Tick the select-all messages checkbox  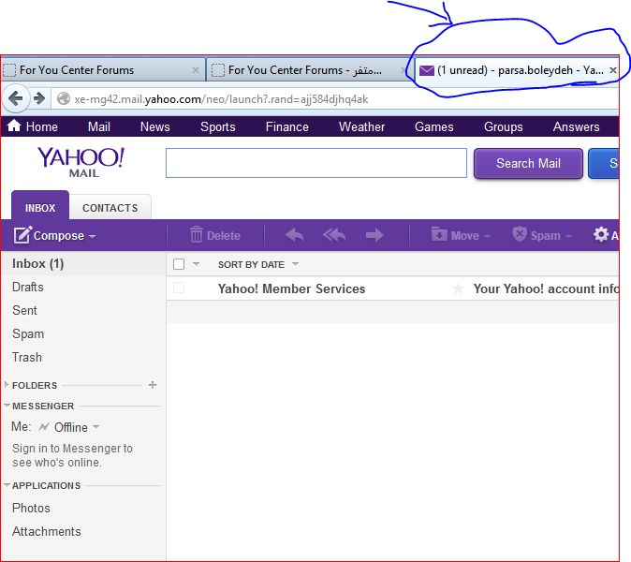click(x=179, y=264)
